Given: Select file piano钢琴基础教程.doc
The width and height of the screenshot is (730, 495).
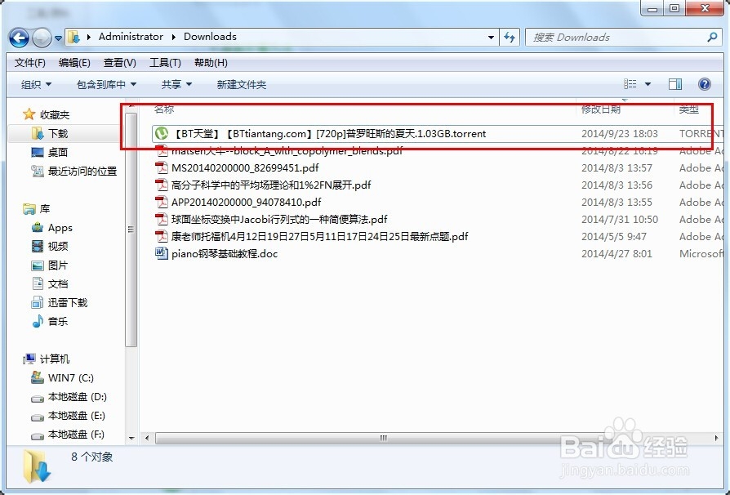Looking at the screenshot, I should click(x=225, y=254).
